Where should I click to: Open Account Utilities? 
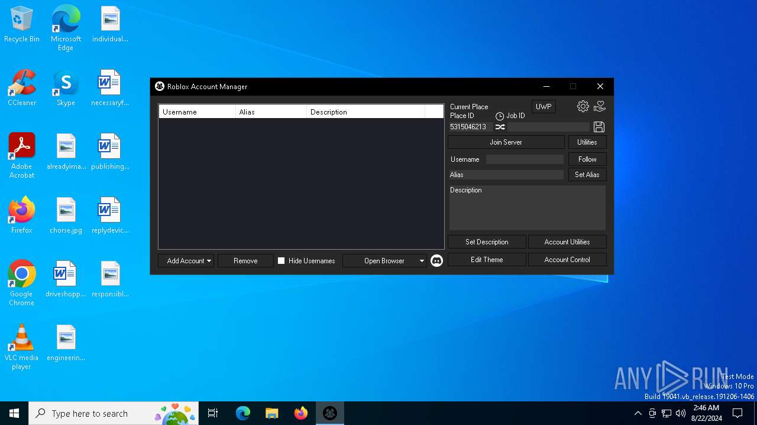[567, 242]
